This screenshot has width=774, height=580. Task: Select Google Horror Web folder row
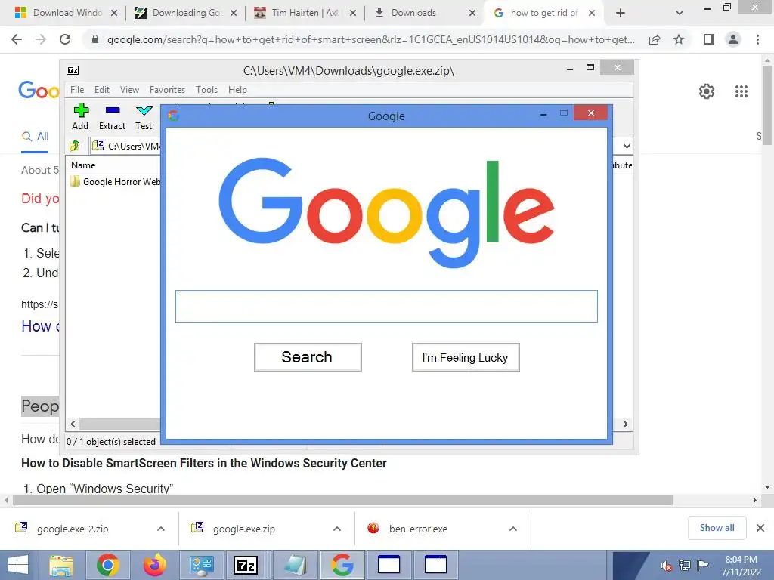pos(116,182)
